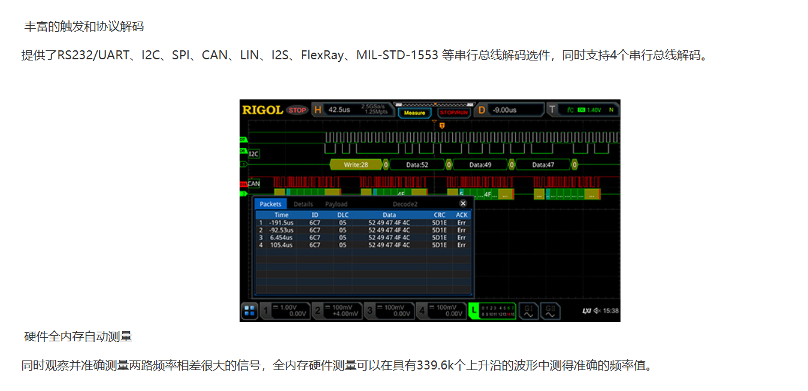Select packet row 4 at 105.4us
Viewport: 808px width, 391px height.
coord(364,245)
